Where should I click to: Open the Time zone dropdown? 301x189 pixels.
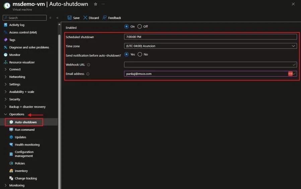(x=210, y=46)
